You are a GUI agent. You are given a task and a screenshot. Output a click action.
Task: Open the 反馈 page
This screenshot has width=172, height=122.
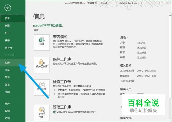coord(13,111)
